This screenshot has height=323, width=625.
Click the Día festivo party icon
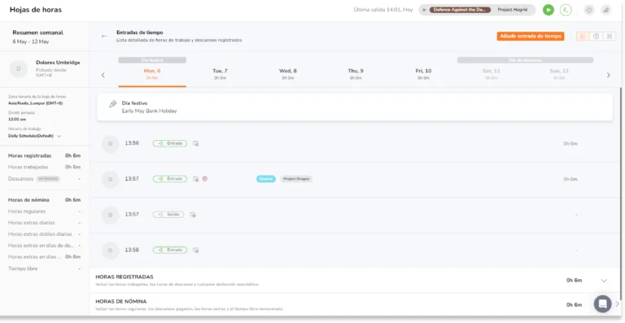(113, 104)
